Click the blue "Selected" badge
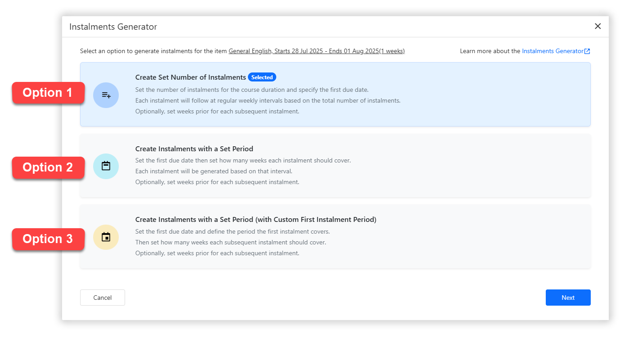This screenshot has height=343, width=629. point(262,77)
